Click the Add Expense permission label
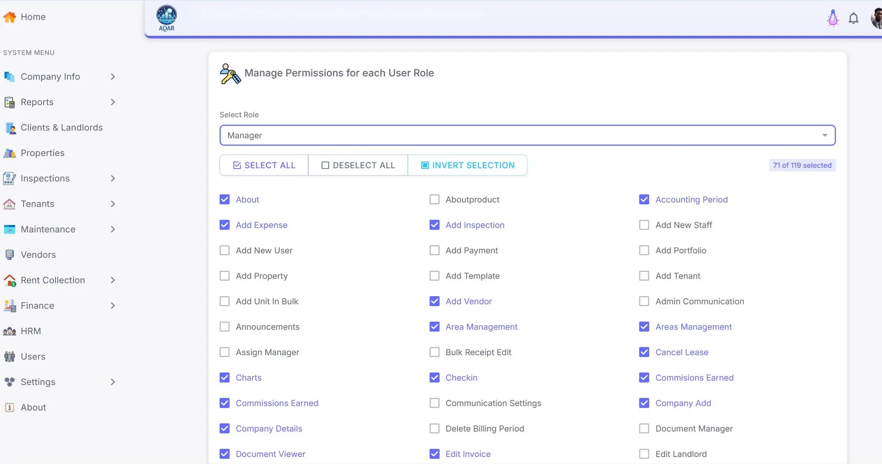The width and height of the screenshot is (882, 464). [262, 225]
